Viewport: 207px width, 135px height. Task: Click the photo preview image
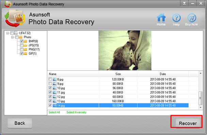click(125, 50)
